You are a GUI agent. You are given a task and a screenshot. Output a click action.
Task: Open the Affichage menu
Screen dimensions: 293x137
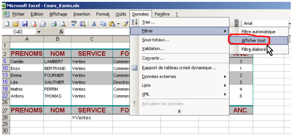(x=58, y=14)
